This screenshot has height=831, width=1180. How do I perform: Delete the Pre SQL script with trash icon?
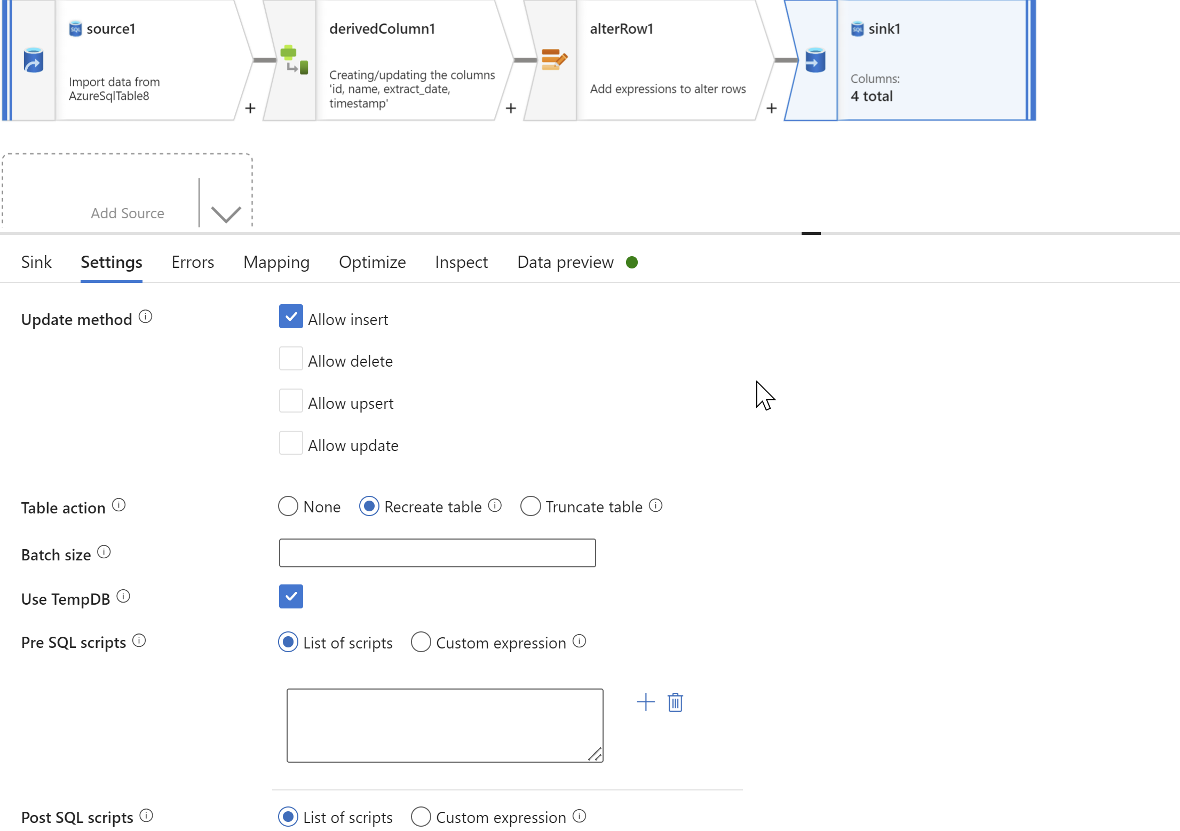[675, 702]
